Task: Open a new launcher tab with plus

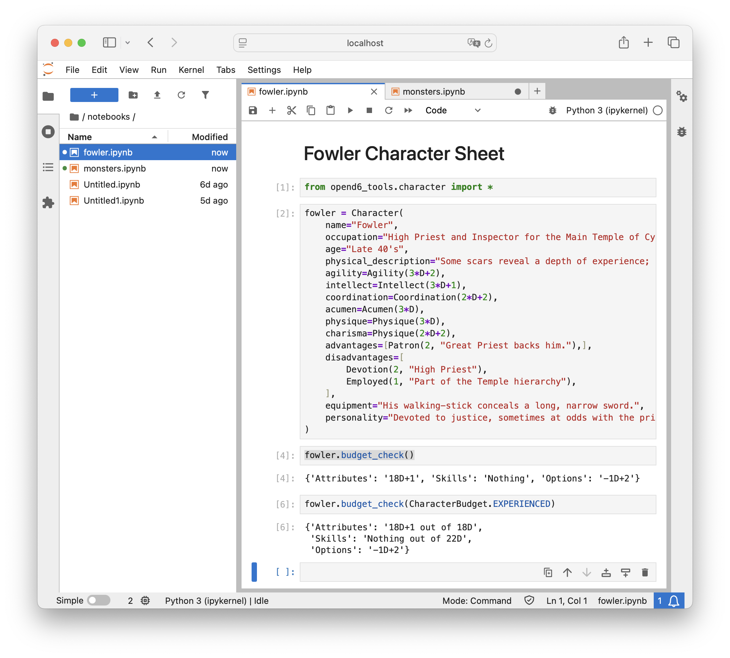Action: pos(537,91)
